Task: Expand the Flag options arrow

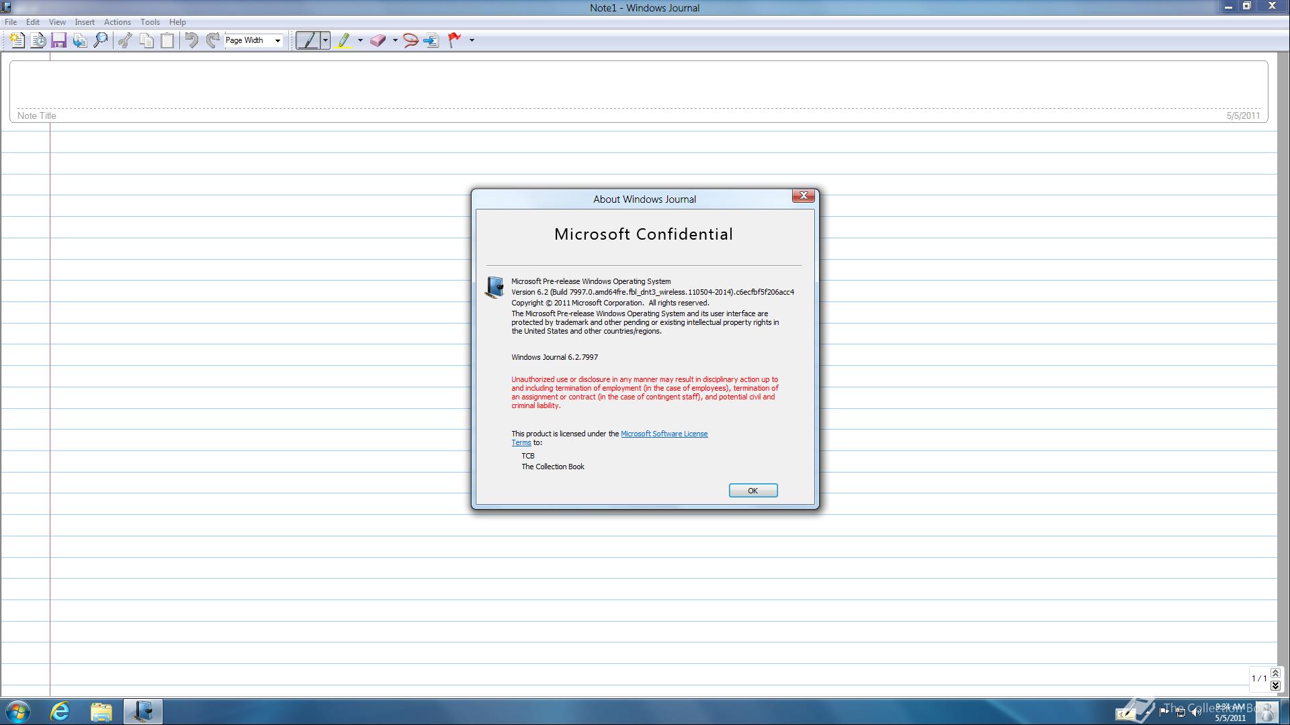Action: pyautogui.click(x=472, y=40)
